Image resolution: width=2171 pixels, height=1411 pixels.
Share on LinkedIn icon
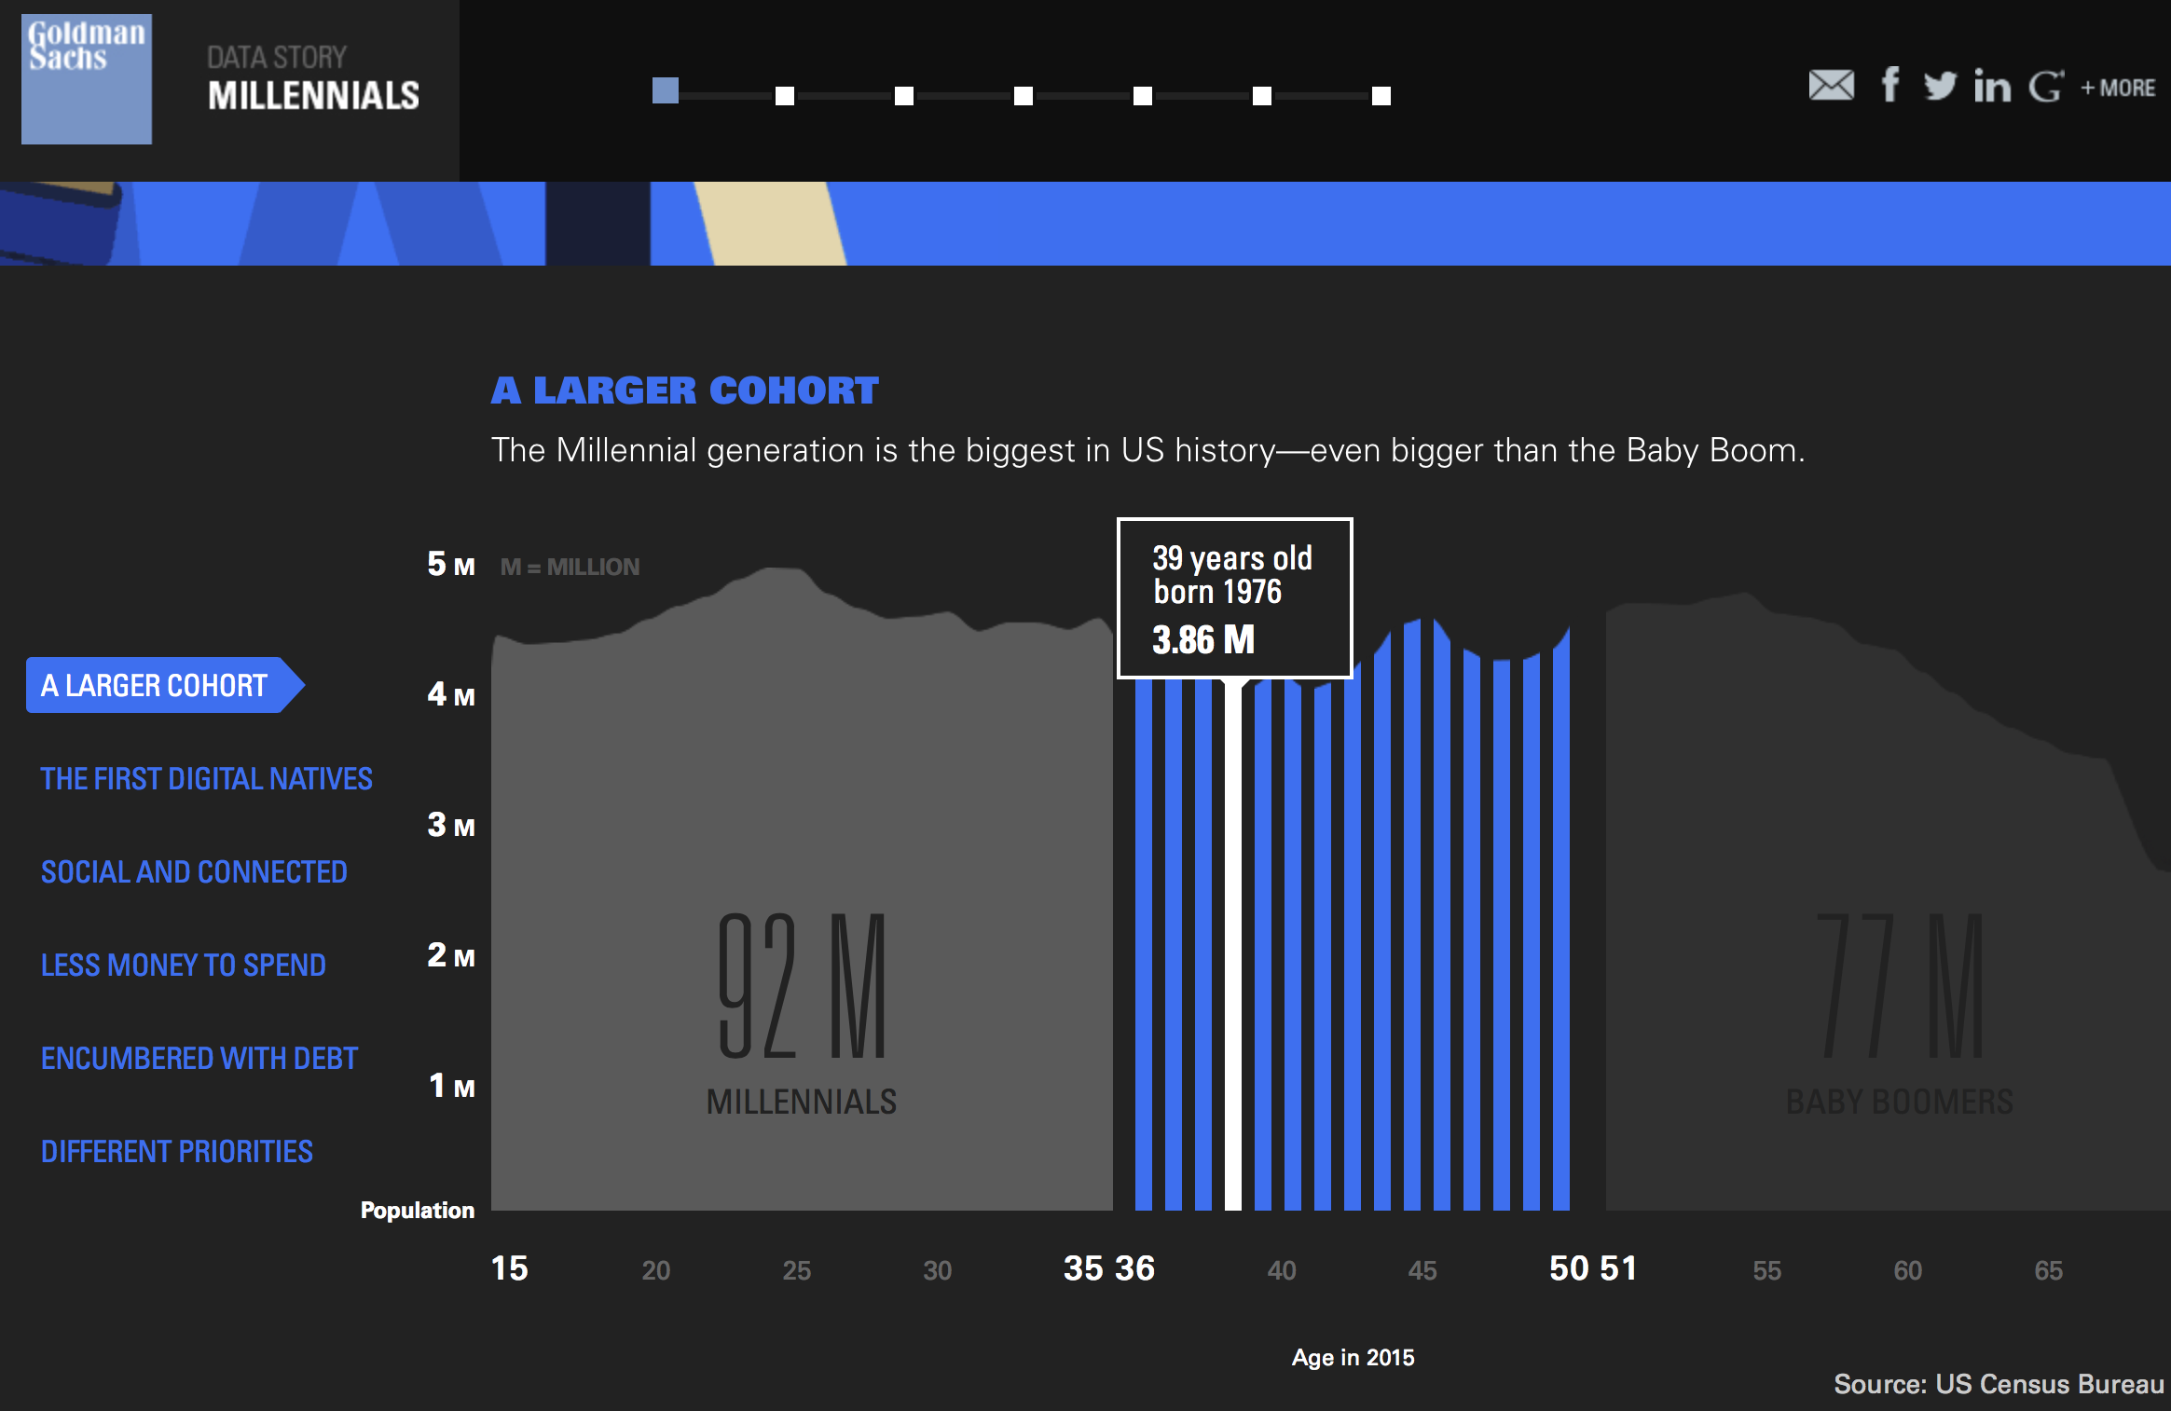[x=1992, y=86]
